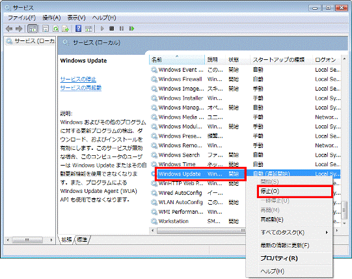This screenshot has width=352, height=279.
Task: Click the console tree horizontal scrollbar thumb
Action: click(27, 240)
